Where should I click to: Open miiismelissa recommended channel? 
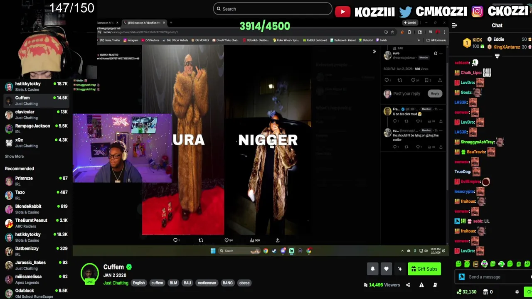(36, 279)
